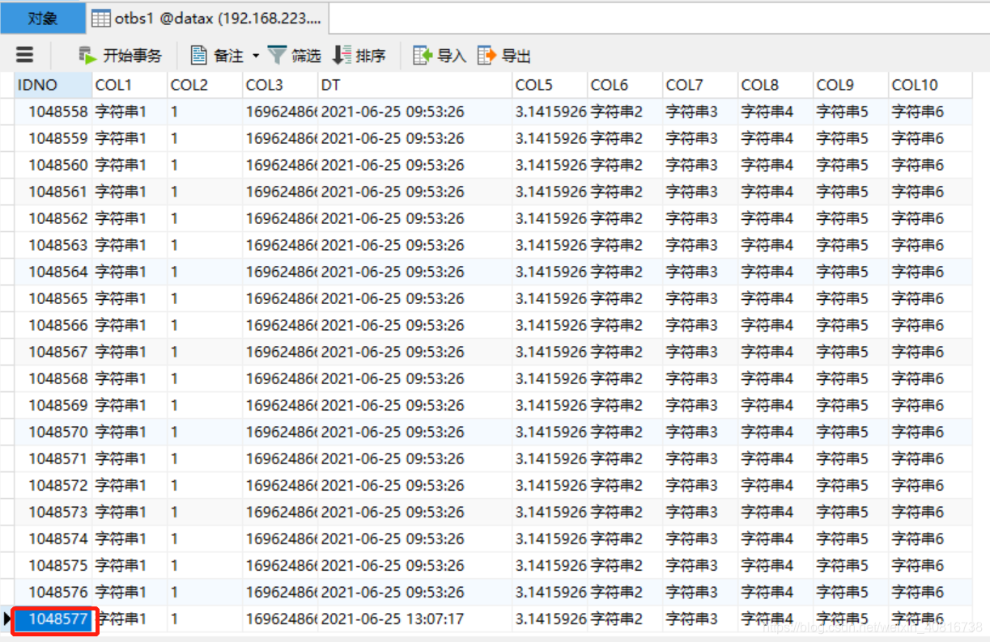Viewport: 990px width, 642px height.
Task: Click the COL9 column header
Action: pos(851,85)
